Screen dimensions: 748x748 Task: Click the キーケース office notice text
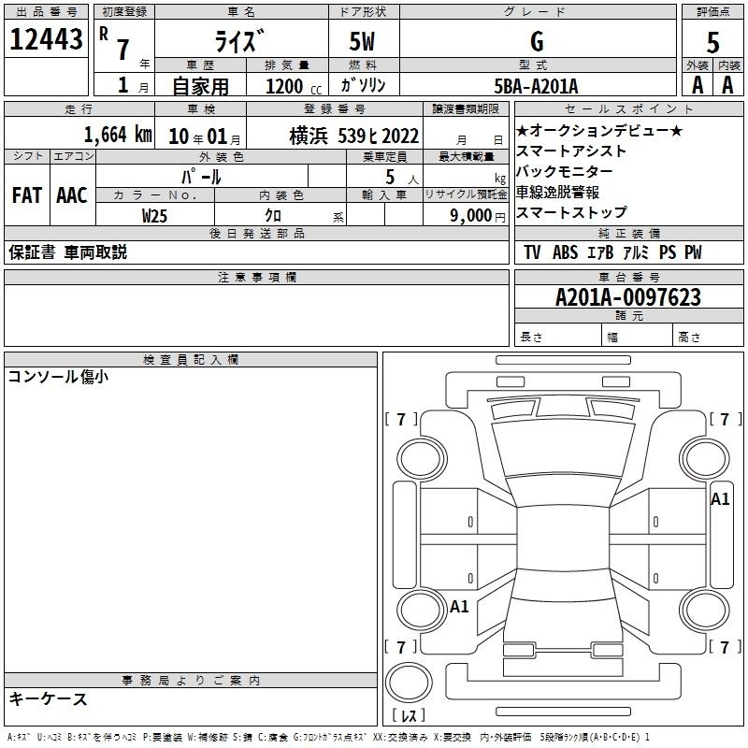pos(48,698)
